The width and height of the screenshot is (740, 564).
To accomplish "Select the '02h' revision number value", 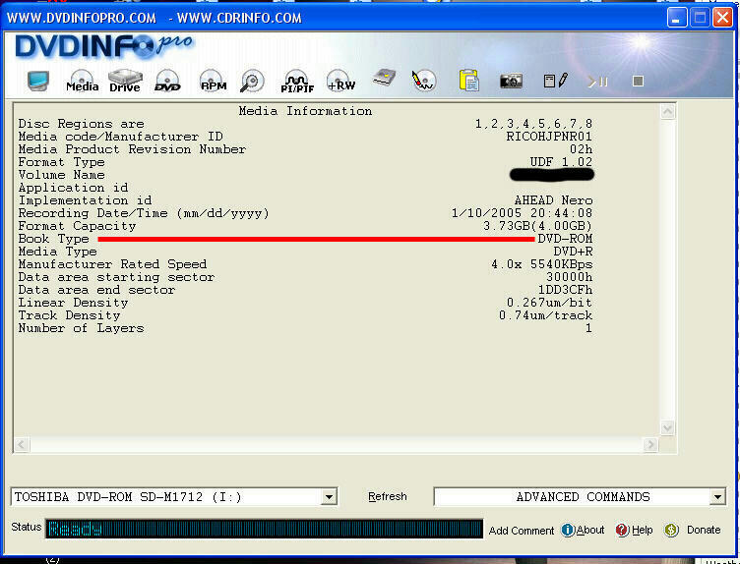I will pyautogui.click(x=581, y=149).
